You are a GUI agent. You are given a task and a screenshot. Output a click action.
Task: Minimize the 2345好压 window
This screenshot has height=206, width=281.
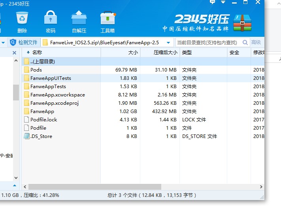234,2
